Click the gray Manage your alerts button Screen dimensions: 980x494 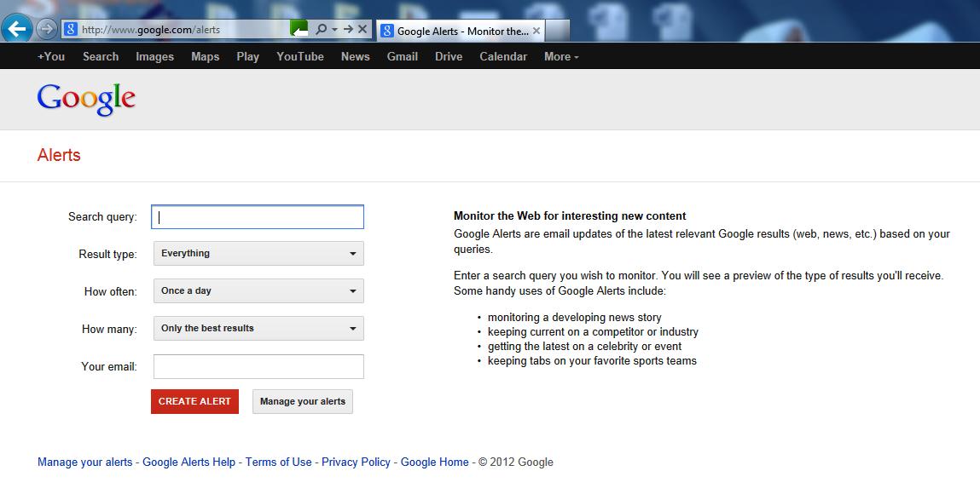coord(303,402)
